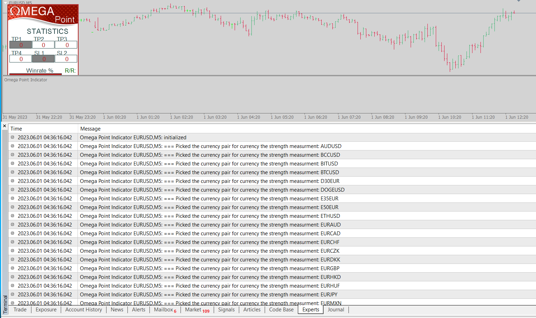The width and height of the screenshot is (536, 318).
Task: Click the R/R label in statistics
Action: pos(70,71)
